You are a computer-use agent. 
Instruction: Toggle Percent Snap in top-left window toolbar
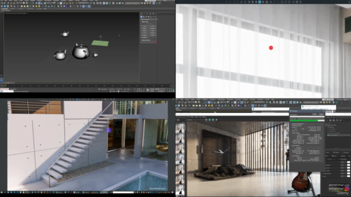(x=70, y=3)
